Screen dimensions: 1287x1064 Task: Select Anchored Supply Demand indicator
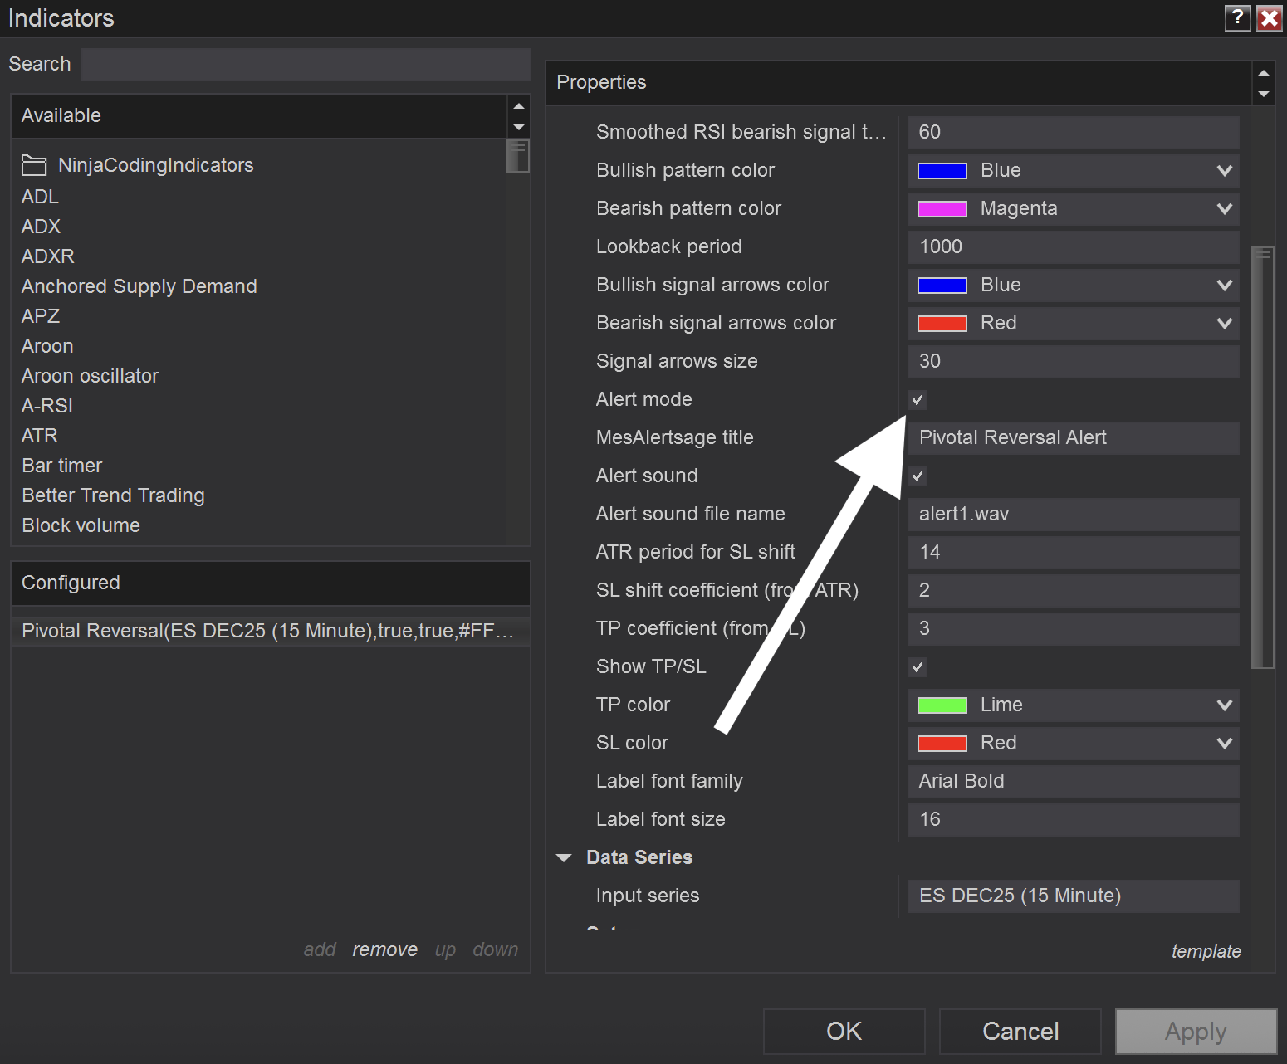pos(139,286)
